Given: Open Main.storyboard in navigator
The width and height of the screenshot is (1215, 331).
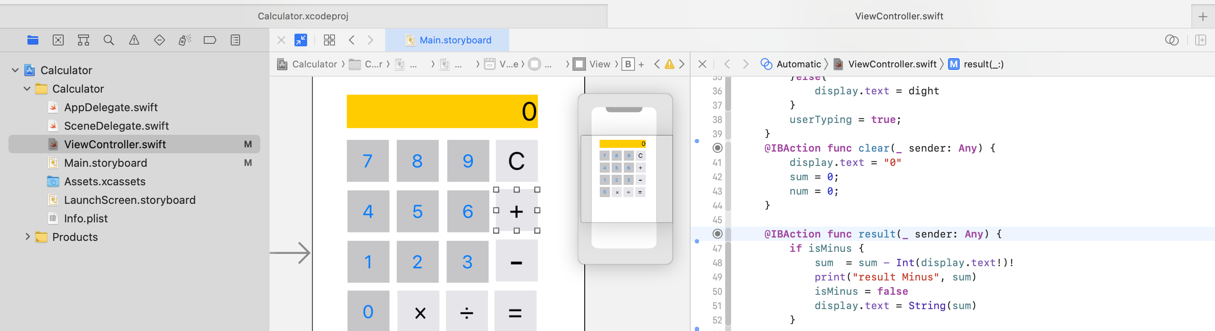Looking at the screenshot, I should pyautogui.click(x=105, y=163).
